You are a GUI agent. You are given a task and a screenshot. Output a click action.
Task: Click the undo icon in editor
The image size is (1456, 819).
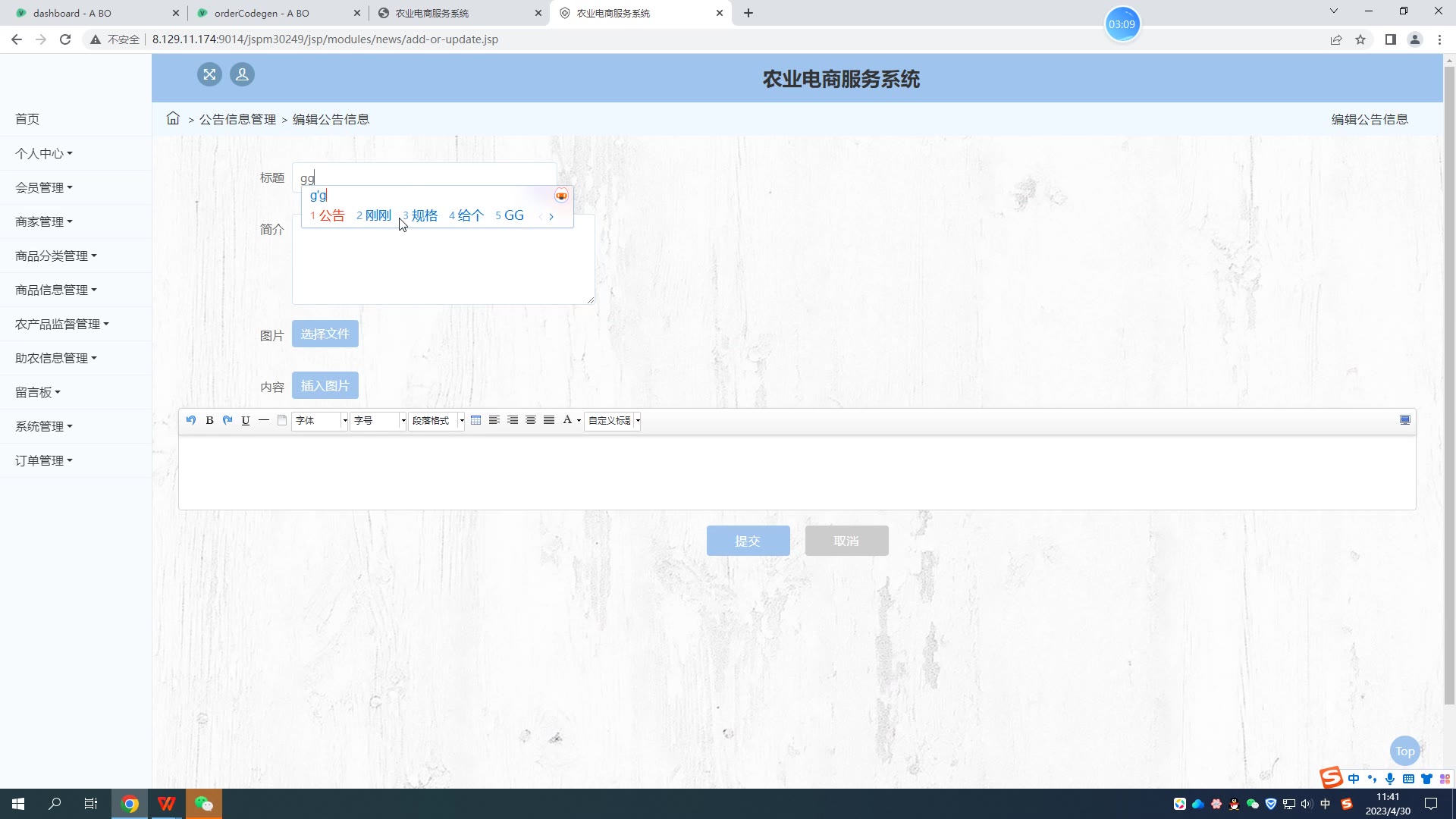pos(191,420)
